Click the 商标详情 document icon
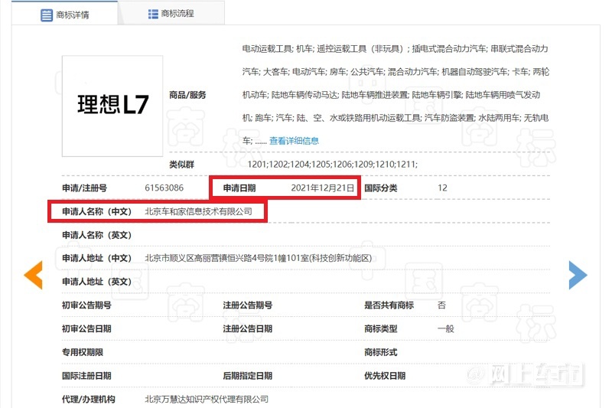This screenshot has height=408, width=612. [47, 15]
